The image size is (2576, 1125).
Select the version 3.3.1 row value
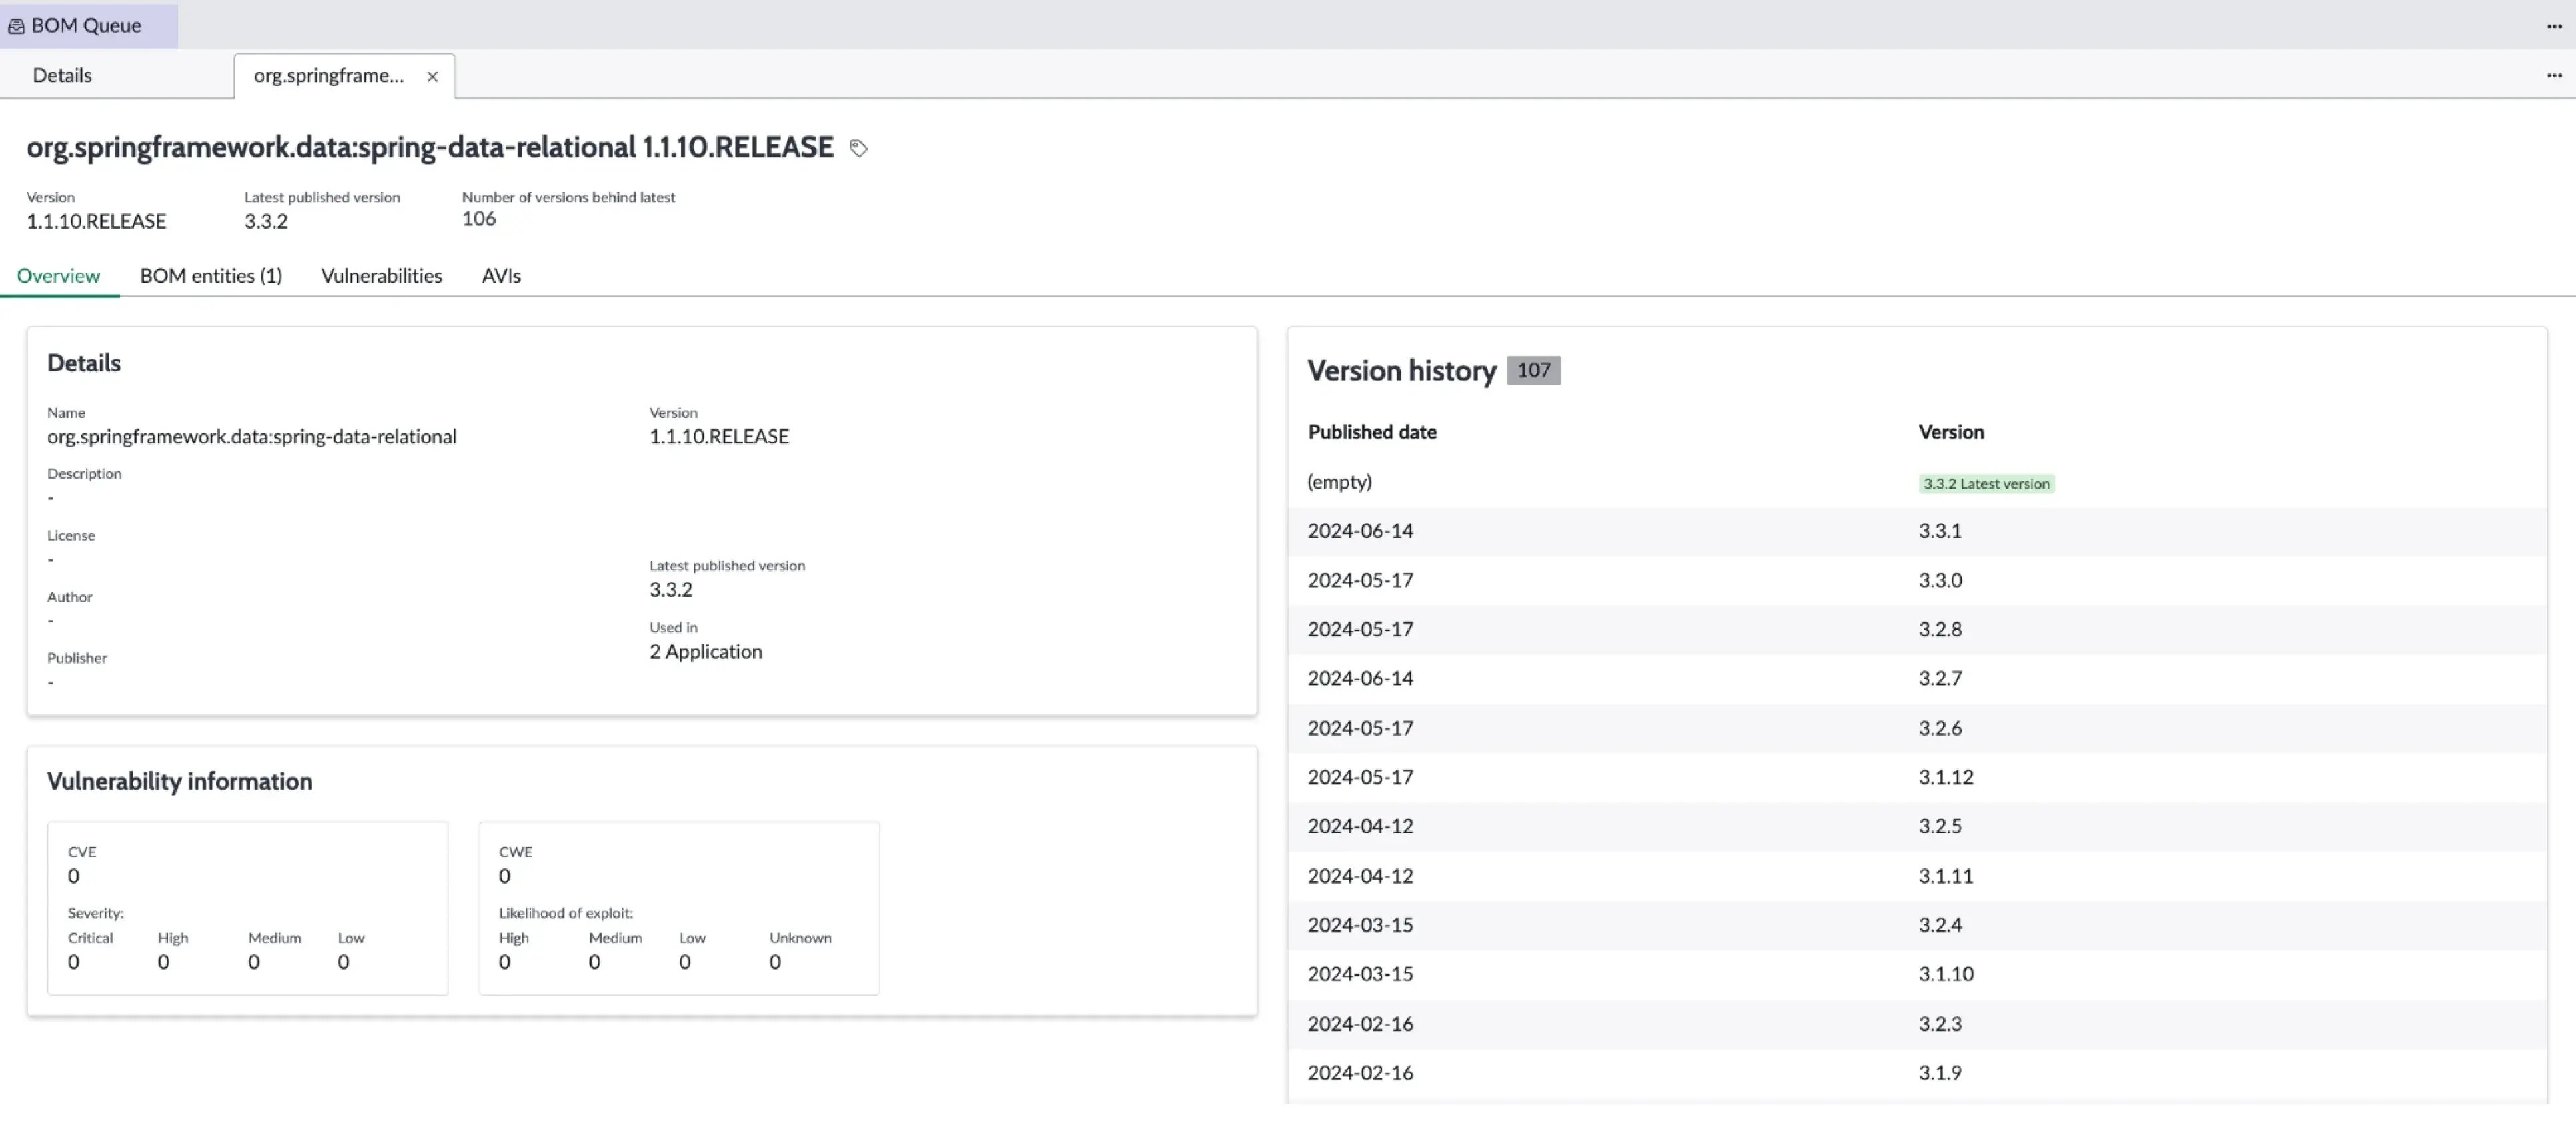(1940, 531)
